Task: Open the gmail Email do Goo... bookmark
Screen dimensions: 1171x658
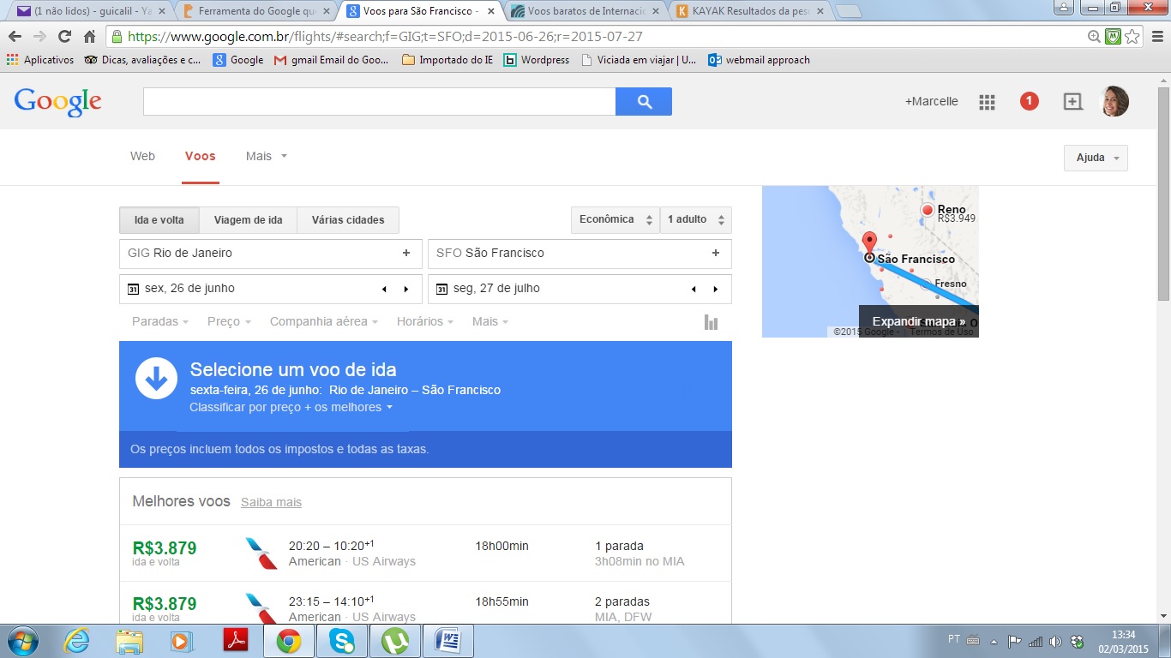Action: pos(331,60)
